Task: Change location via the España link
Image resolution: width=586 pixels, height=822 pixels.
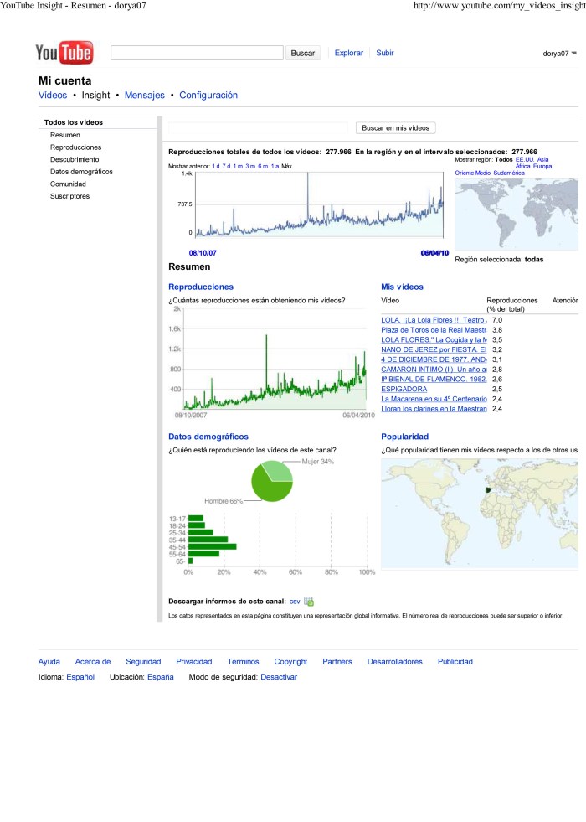Action: [160, 676]
